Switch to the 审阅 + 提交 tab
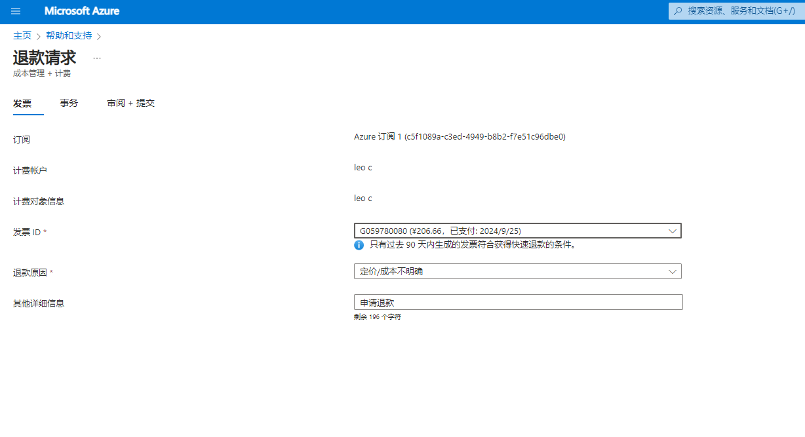 tap(131, 104)
